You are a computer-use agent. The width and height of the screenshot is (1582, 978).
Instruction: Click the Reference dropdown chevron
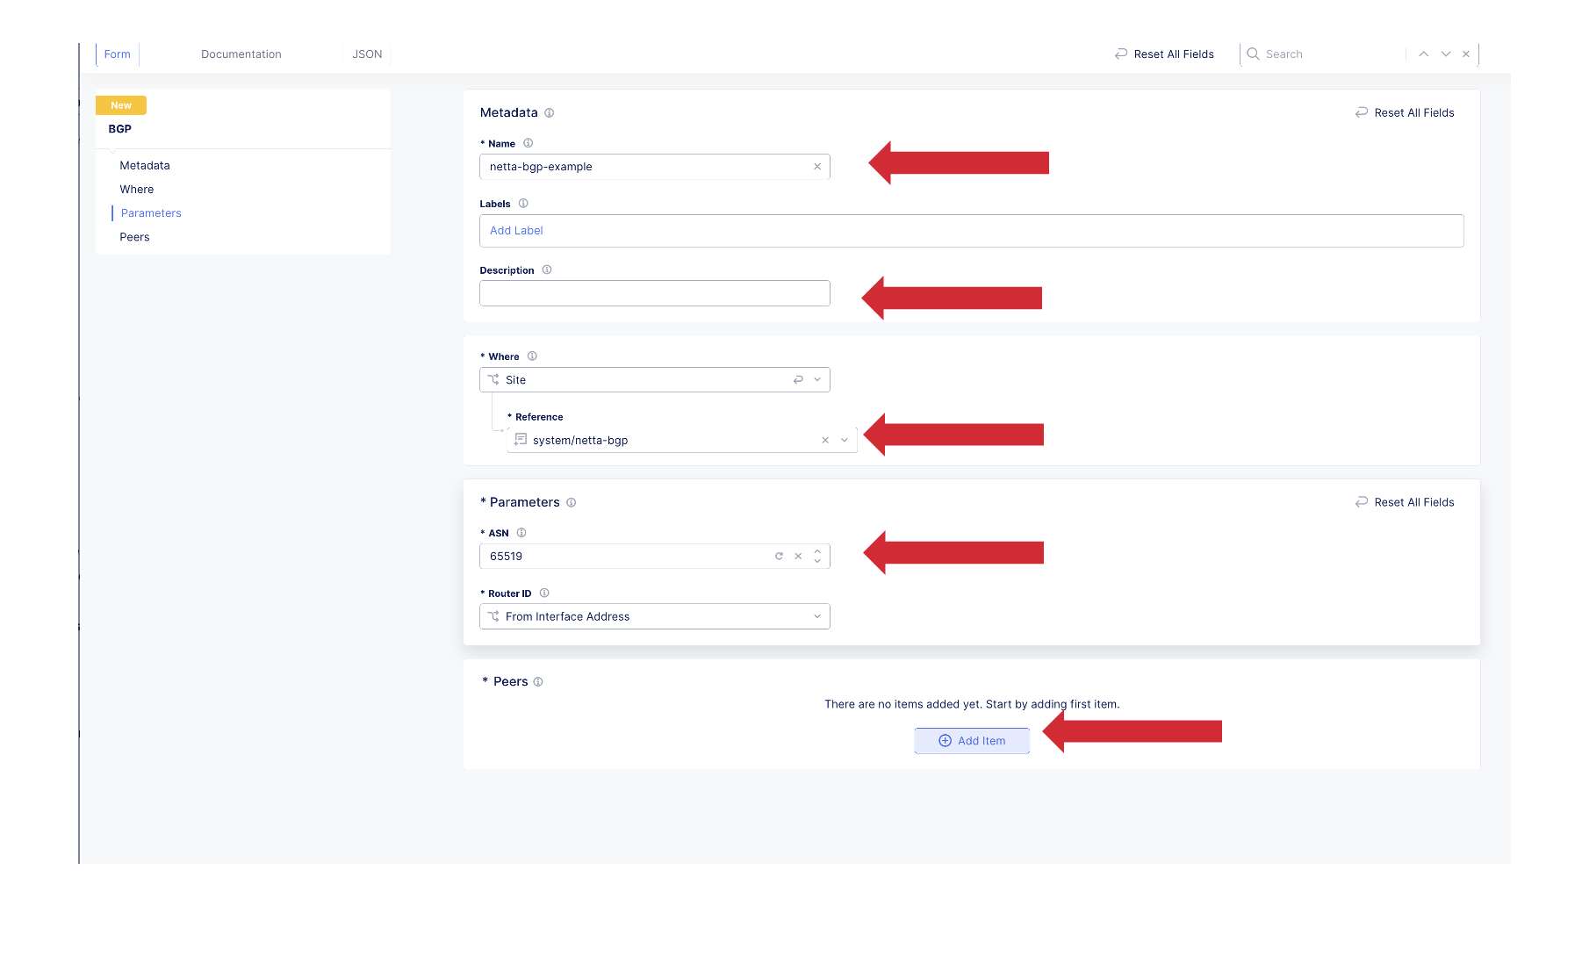pyautogui.click(x=845, y=441)
